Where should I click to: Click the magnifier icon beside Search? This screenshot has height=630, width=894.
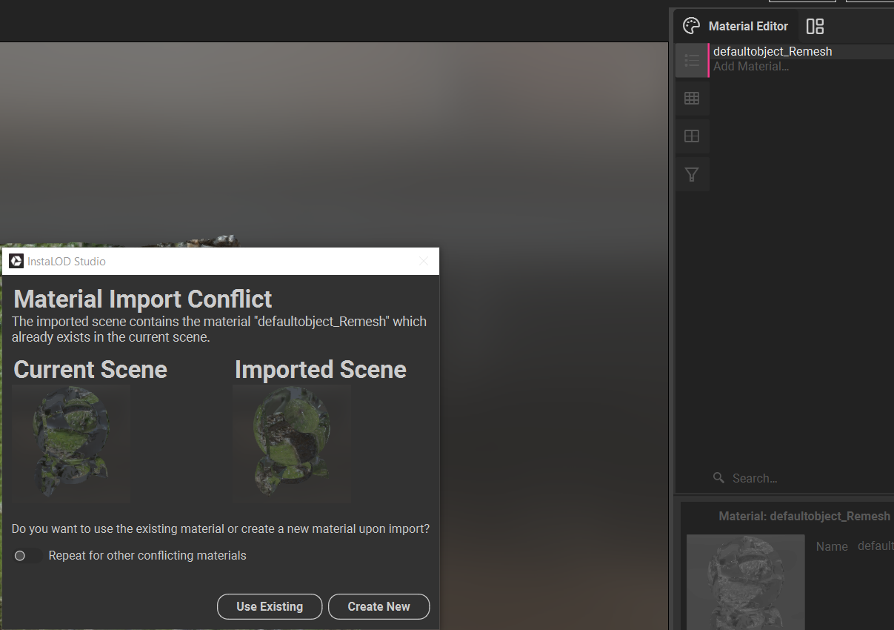pos(718,478)
